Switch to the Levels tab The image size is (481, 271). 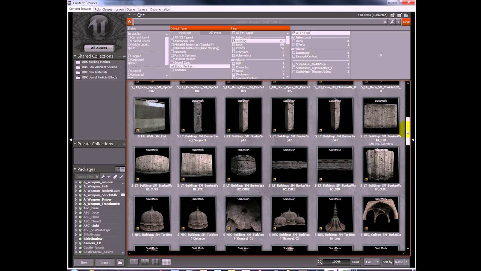(119, 9)
